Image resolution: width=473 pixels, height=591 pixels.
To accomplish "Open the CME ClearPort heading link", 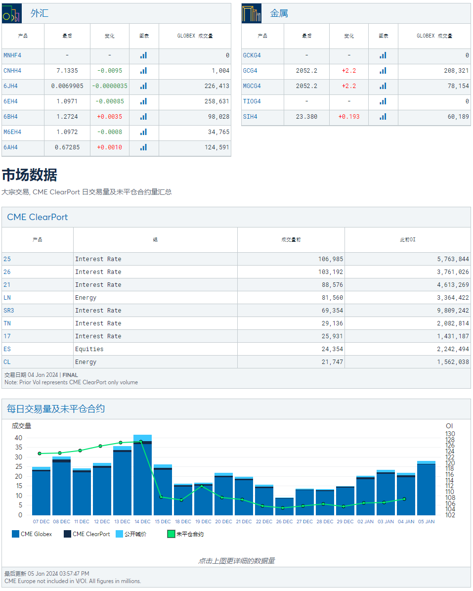I will (x=38, y=217).
